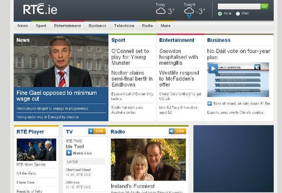Open the Television navigation tab

[124, 26]
